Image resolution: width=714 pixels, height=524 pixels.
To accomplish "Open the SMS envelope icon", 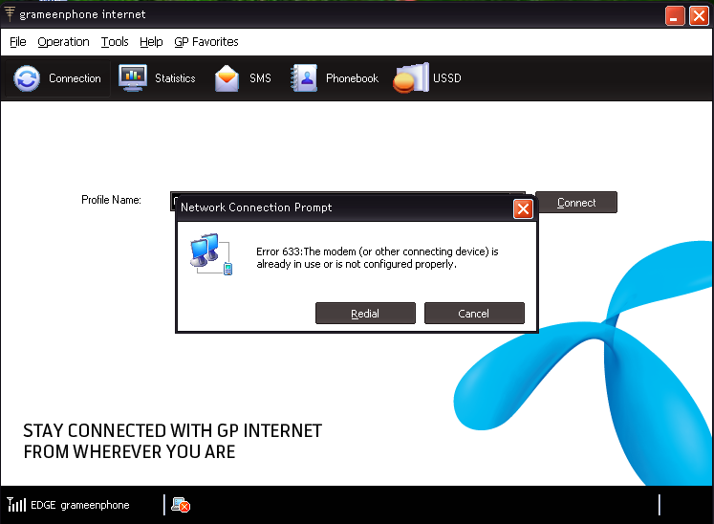I will tap(227, 78).
